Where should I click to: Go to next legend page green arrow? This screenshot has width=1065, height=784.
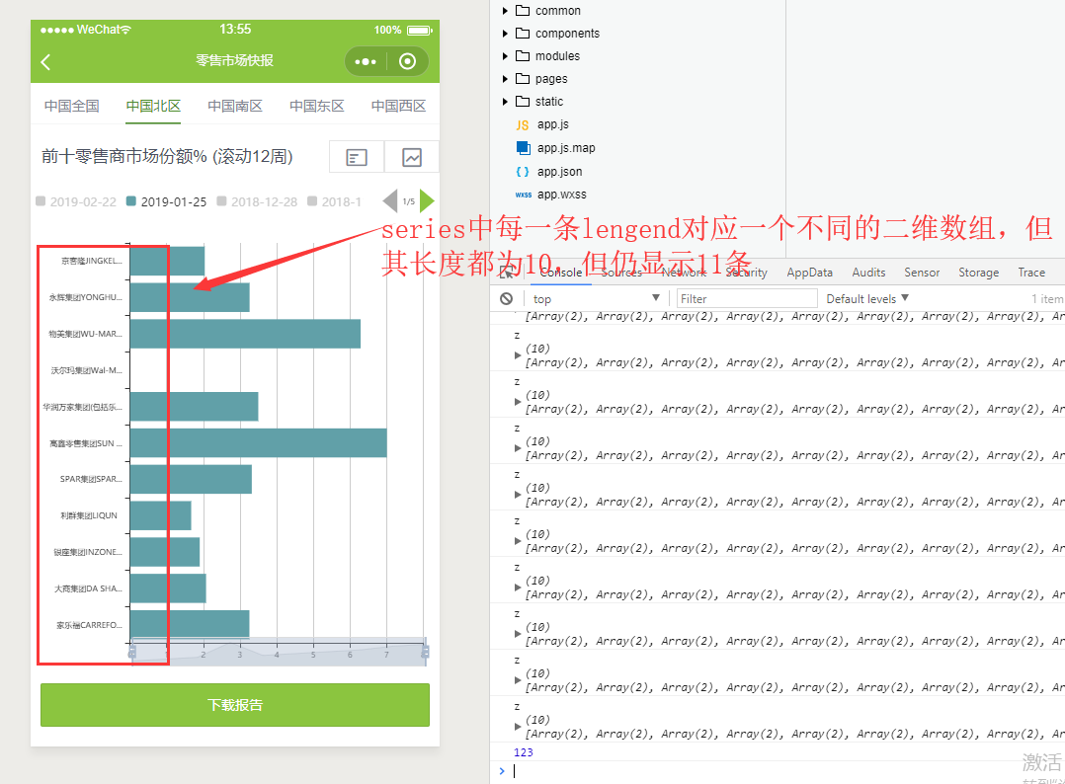click(427, 200)
